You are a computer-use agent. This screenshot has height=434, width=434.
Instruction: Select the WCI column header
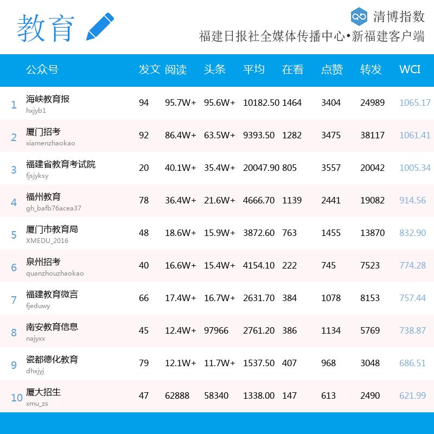pos(410,69)
